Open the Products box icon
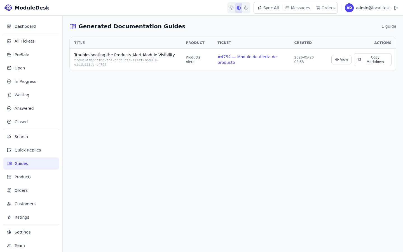The image size is (403, 252). point(9,177)
